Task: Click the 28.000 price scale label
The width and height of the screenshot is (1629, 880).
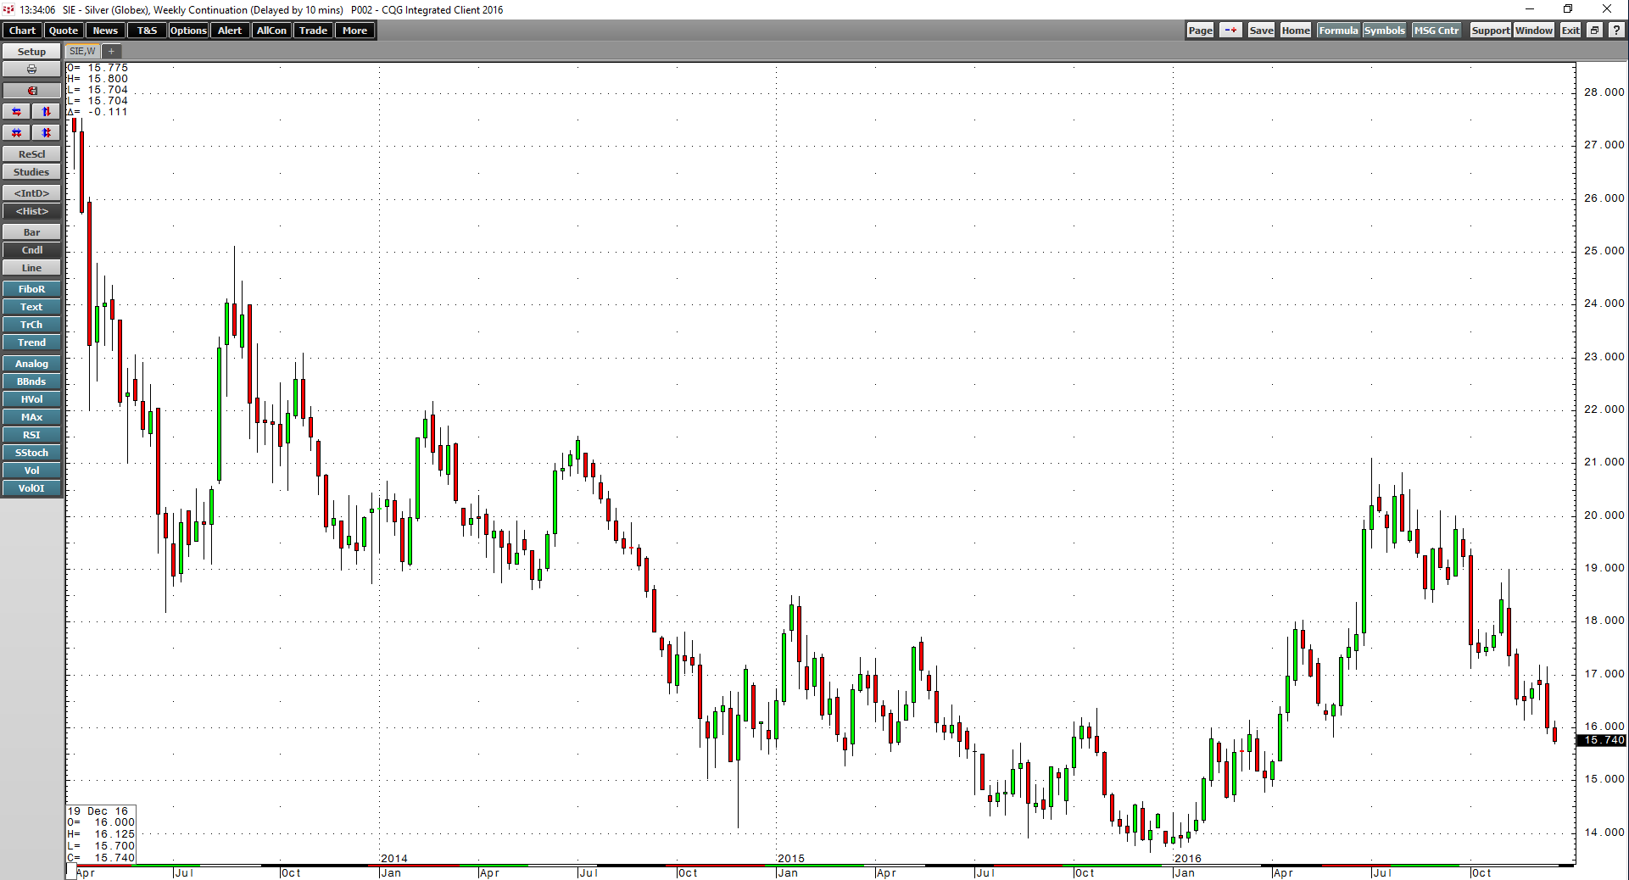Action: [1604, 92]
